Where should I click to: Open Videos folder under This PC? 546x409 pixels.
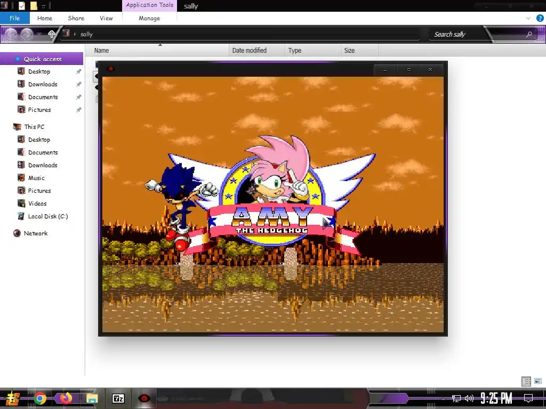pos(37,203)
